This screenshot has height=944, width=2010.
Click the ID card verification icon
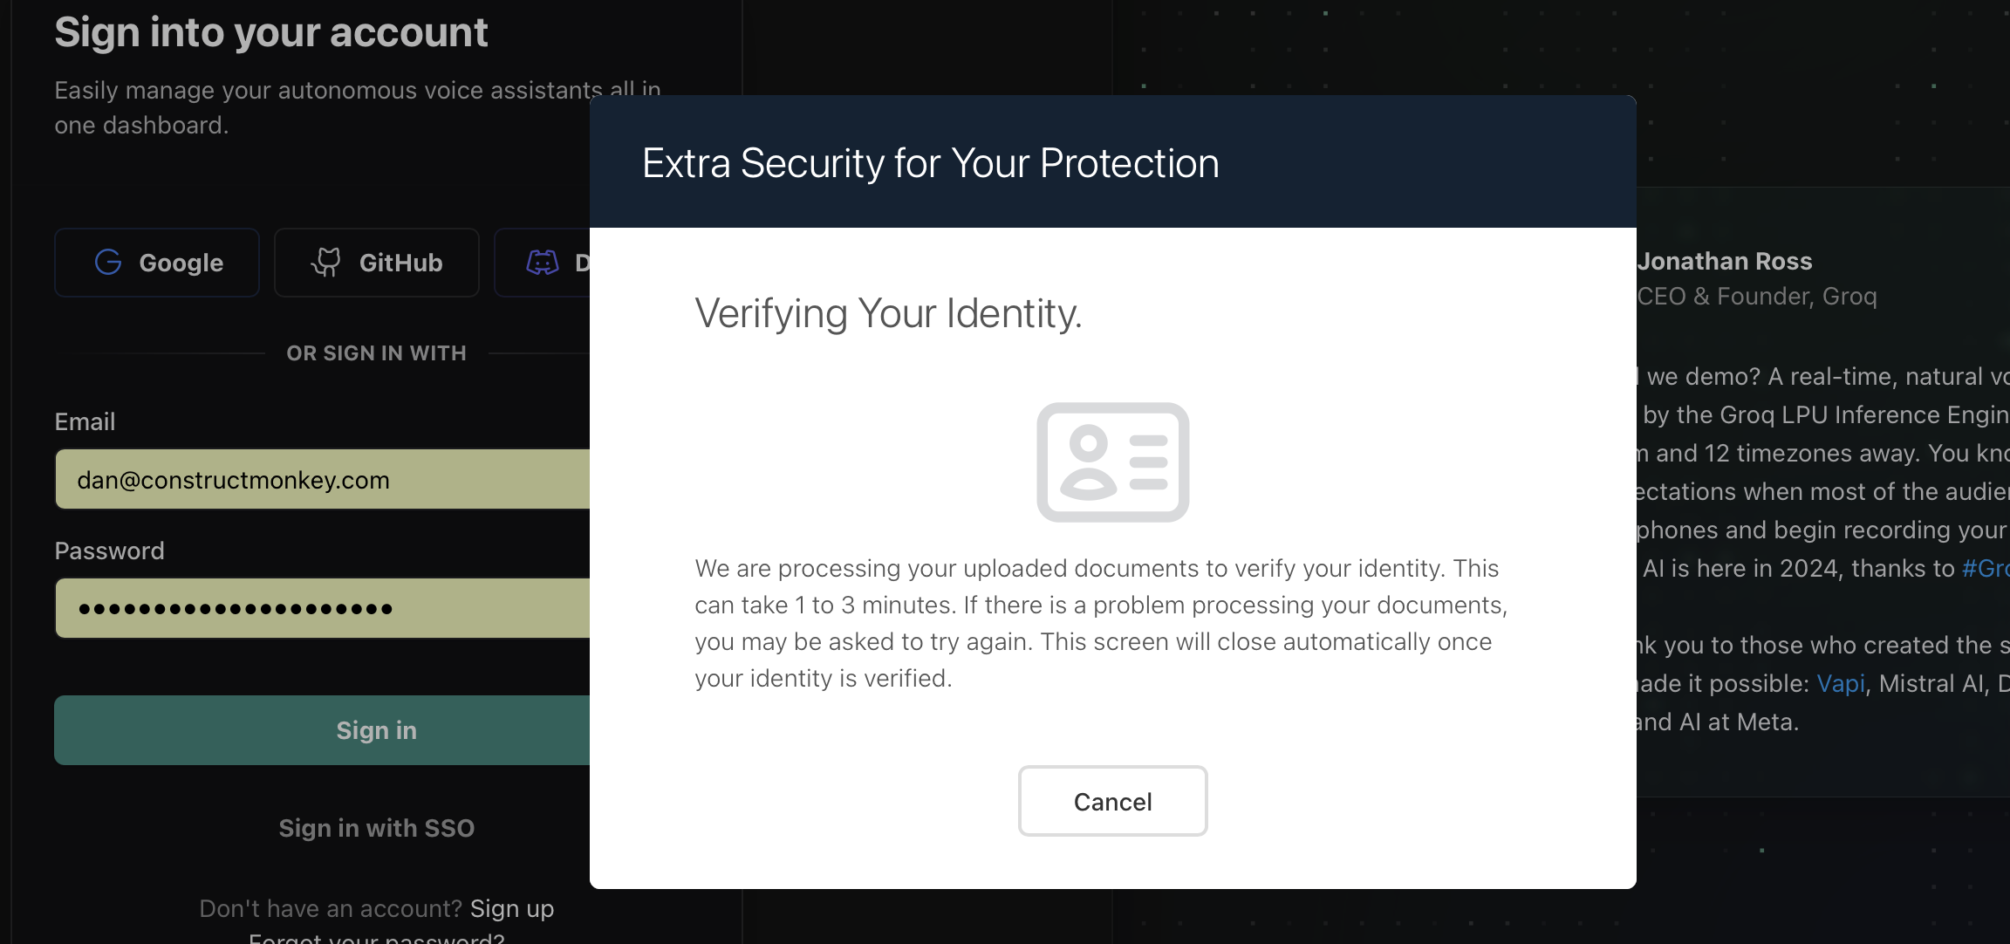[1113, 462]
